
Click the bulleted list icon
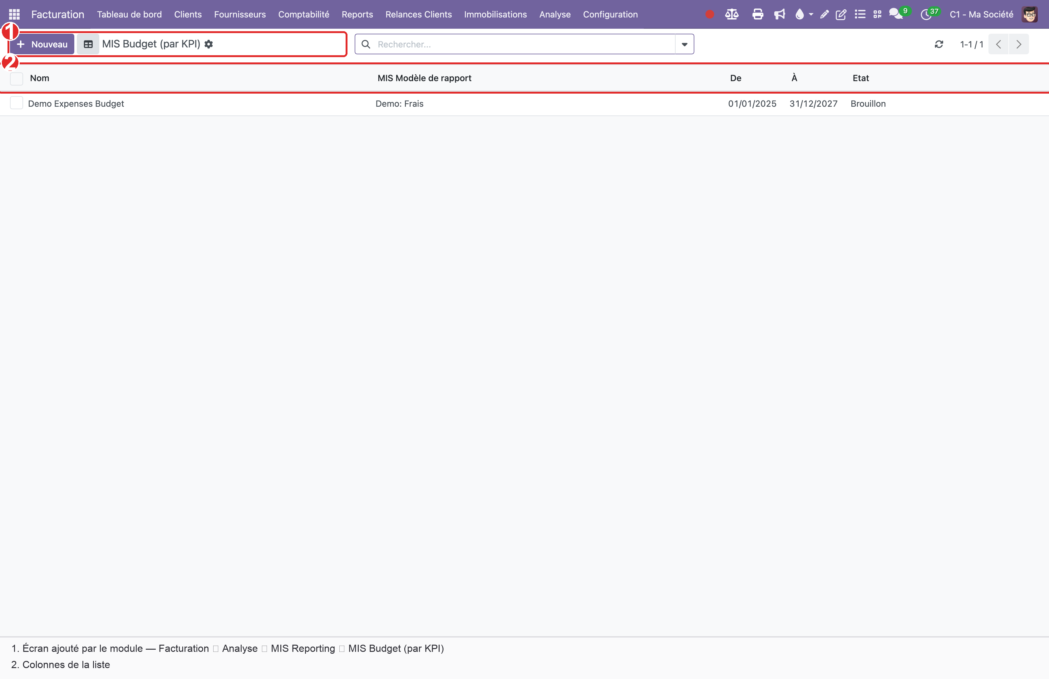point(860,15)
